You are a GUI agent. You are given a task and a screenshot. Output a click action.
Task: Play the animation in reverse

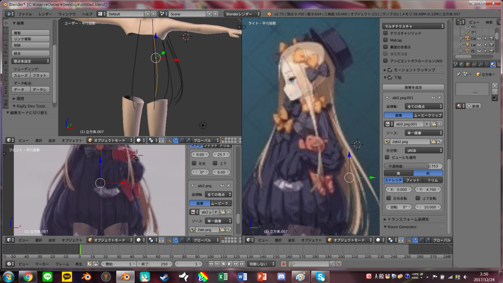[224, 264]
